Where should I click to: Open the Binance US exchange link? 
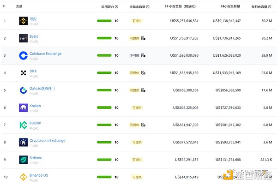click(39, 175)
